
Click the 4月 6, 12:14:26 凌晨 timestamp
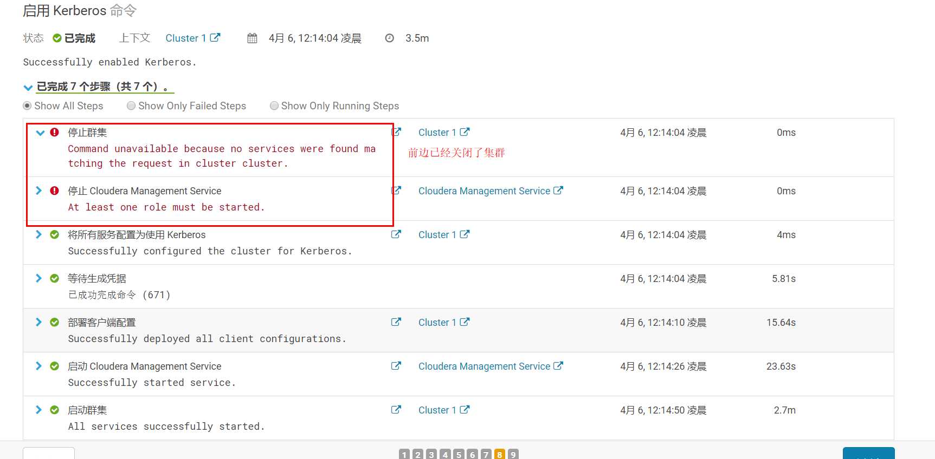[663, 366]
